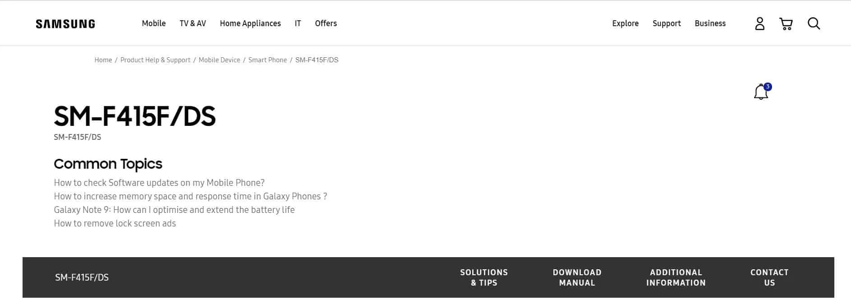Go to Mobile Device breadcrumb

(x=219, y=60)
